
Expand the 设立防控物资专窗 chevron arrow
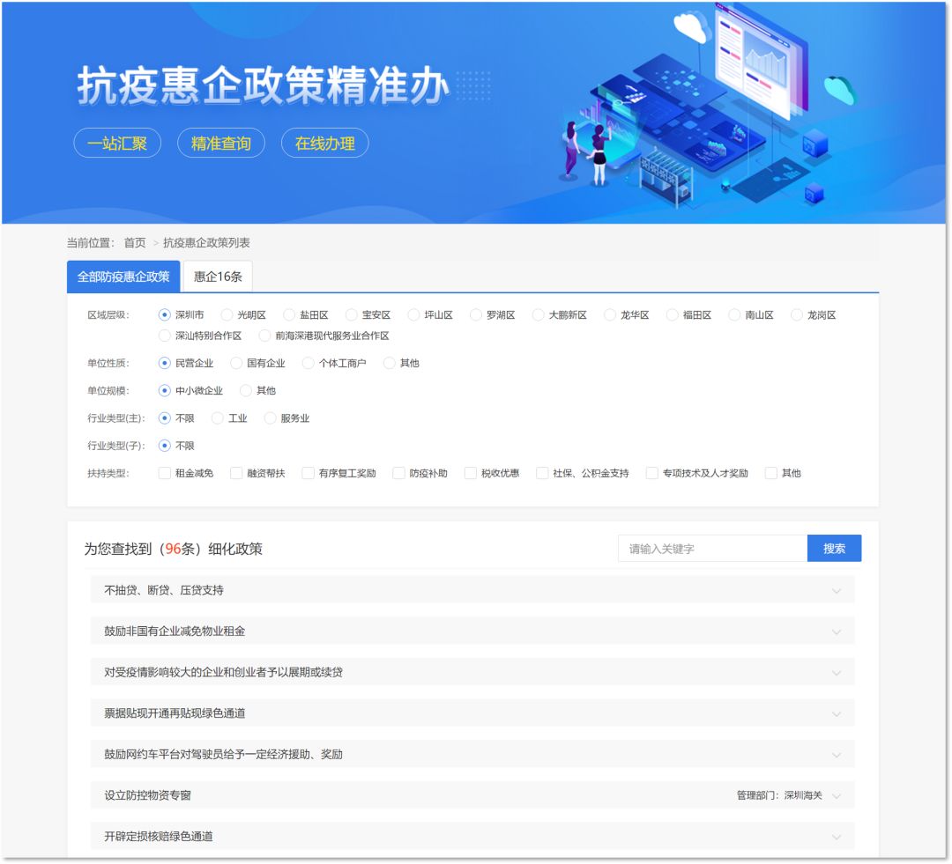click(837, 796)
